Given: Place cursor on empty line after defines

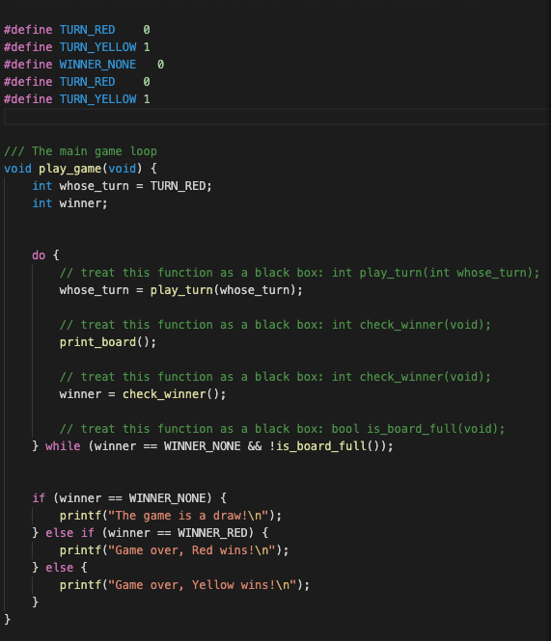Looking at the screenshot, I should pyautogui.click(x=277, y=117).
